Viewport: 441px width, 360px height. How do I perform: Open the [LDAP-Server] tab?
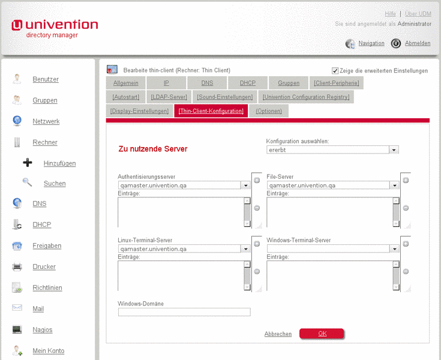tap(169, 97)
